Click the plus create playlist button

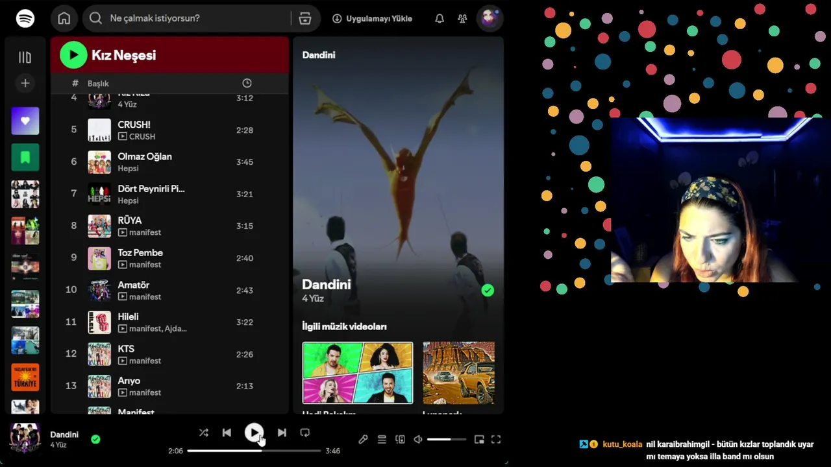pyautogui.click(x=25, y=83)
